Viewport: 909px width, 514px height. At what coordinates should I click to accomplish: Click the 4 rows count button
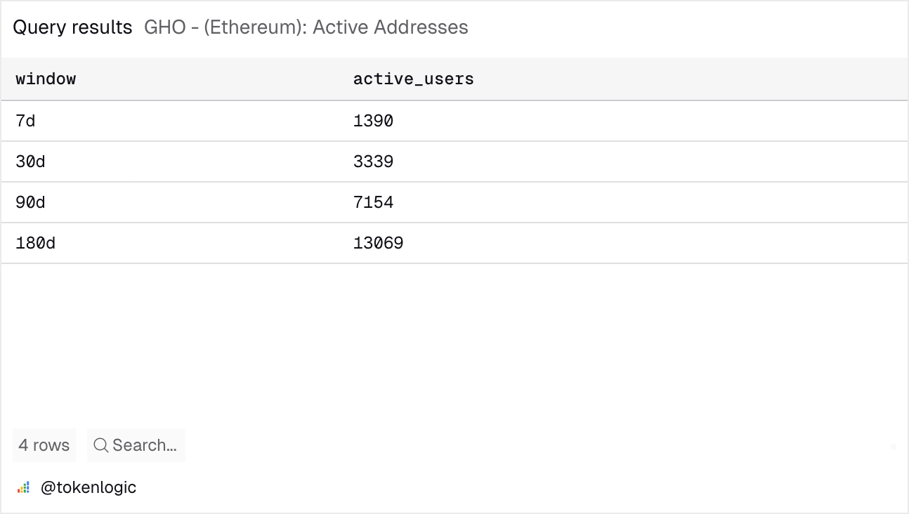click(x=44, y=445)
